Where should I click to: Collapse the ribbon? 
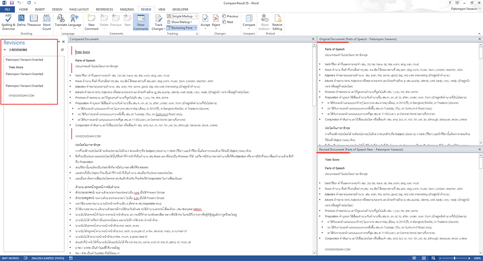(479, 34)
